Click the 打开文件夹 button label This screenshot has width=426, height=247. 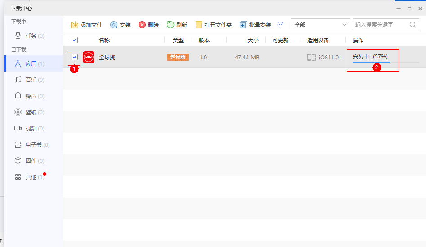[218, 25]
